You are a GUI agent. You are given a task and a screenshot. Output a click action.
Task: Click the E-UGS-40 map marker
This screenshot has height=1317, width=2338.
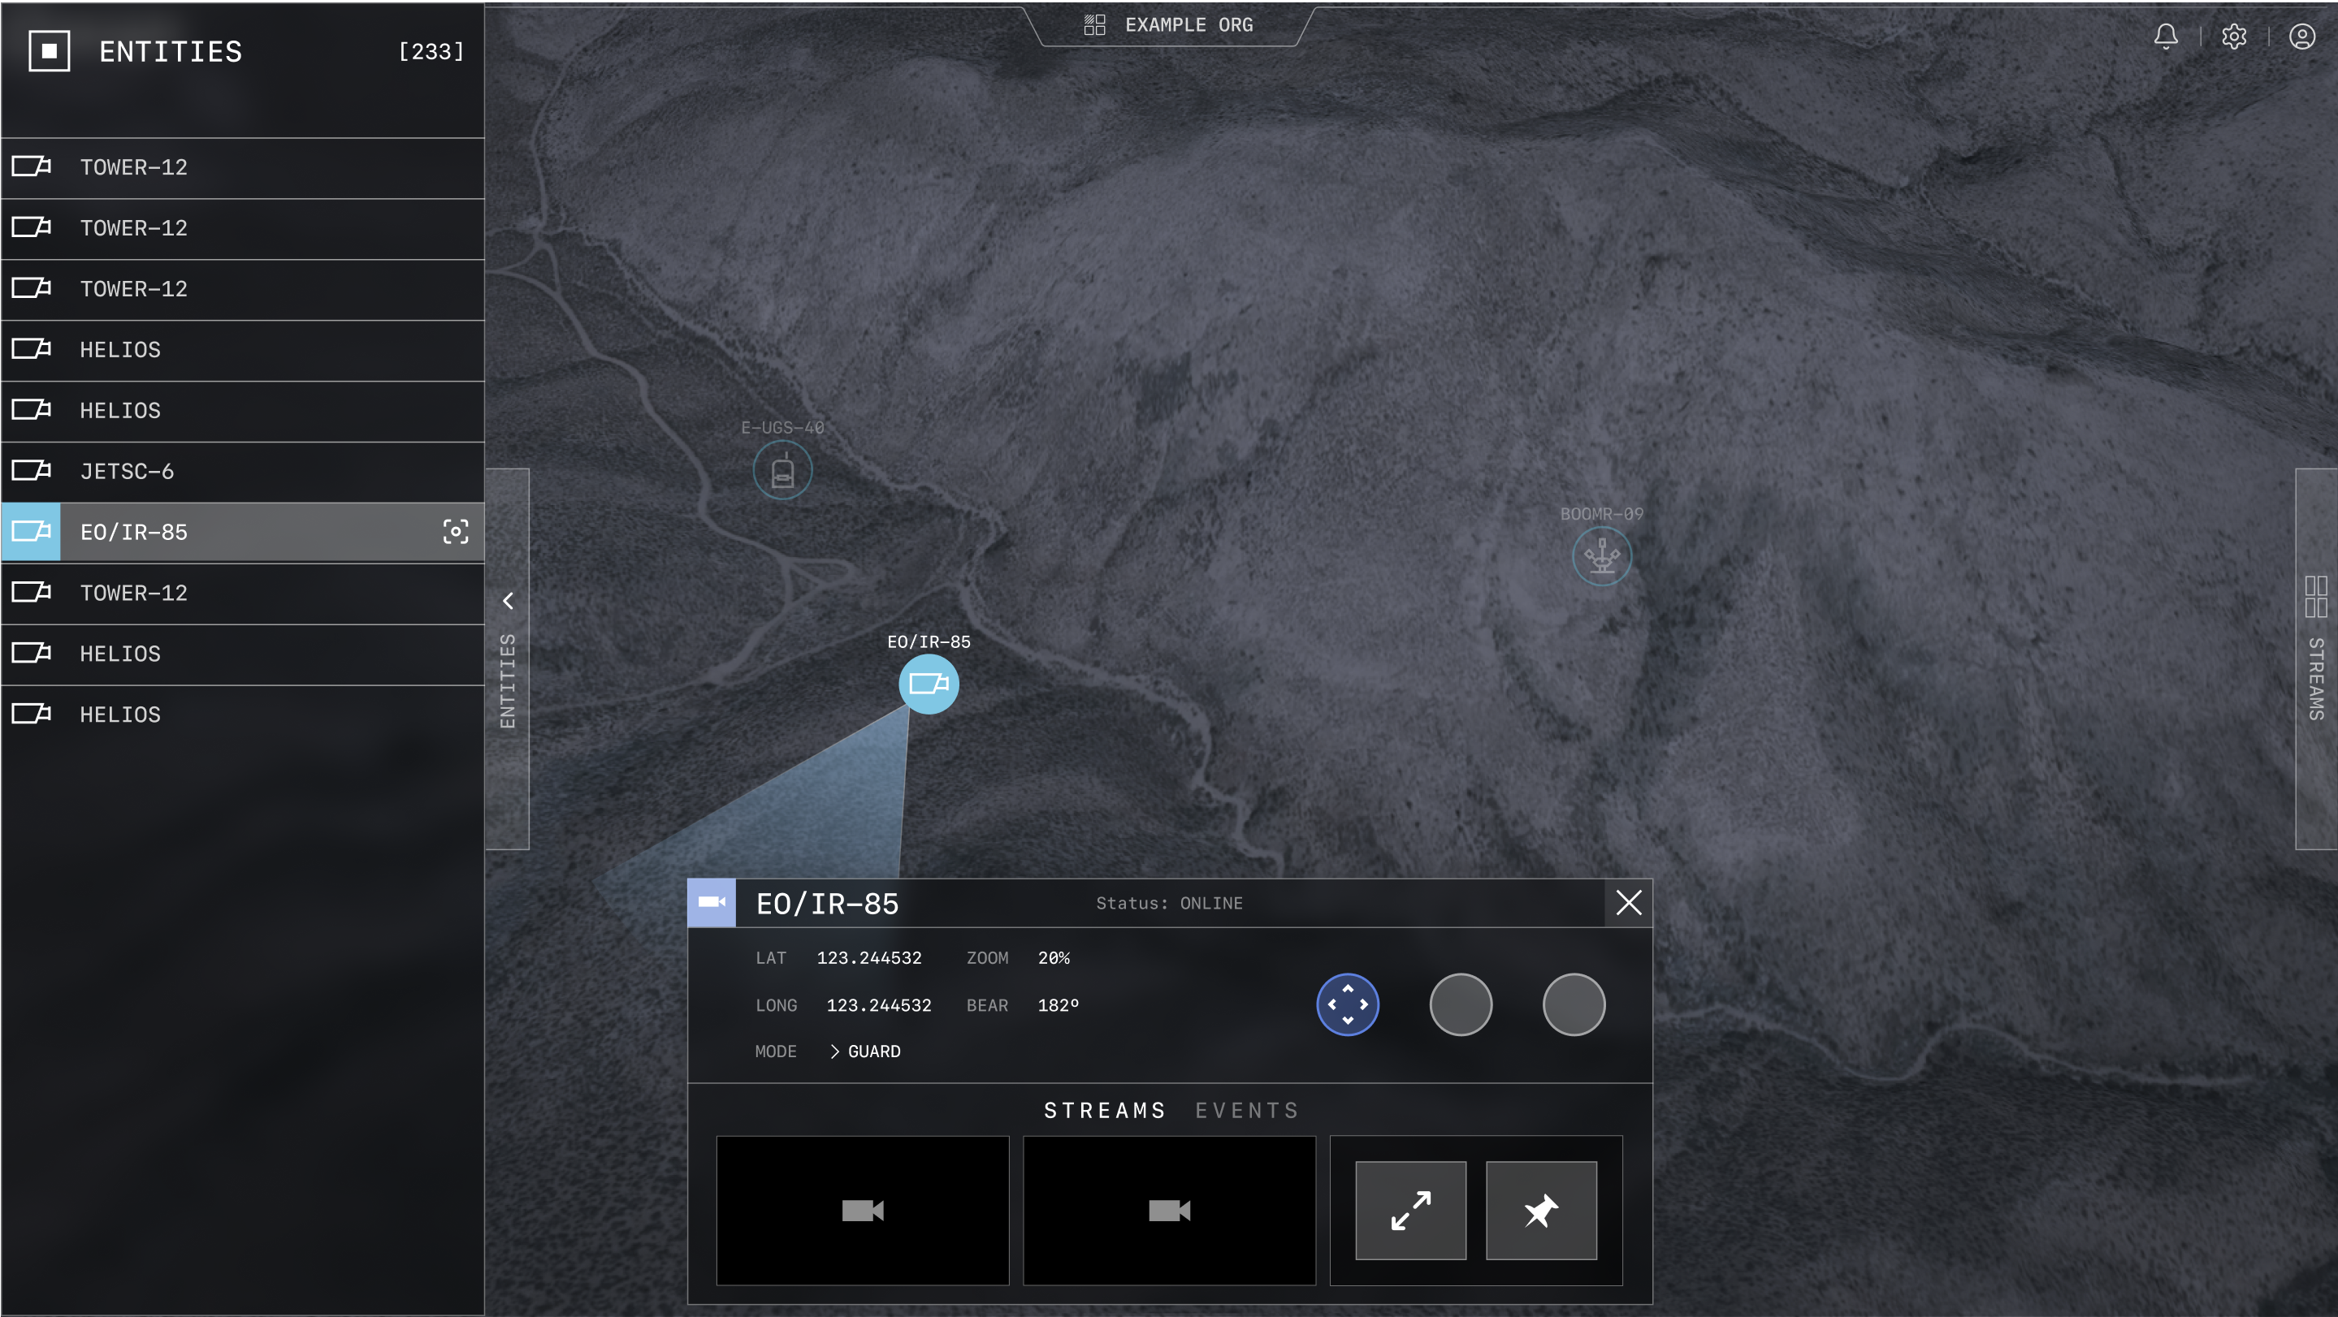[782, 471]
